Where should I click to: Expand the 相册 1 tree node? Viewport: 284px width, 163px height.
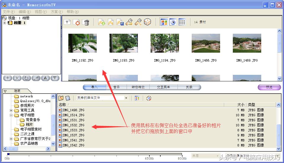pos(4,23)
